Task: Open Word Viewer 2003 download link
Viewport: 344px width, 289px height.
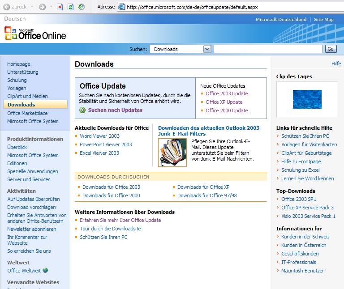Action: pos(99,136)
